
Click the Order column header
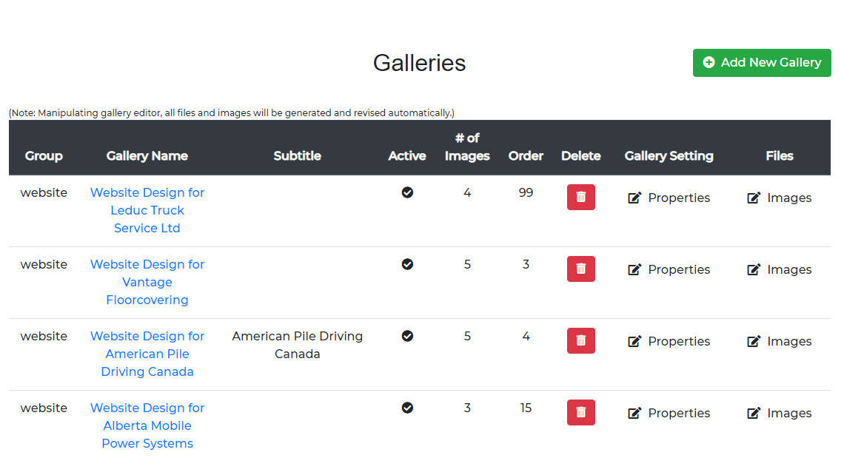[x=526, y=155]
